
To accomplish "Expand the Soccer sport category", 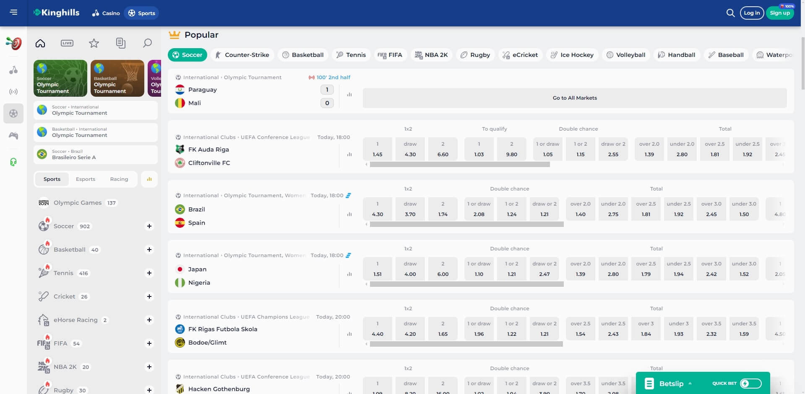I will pos(149,226).
